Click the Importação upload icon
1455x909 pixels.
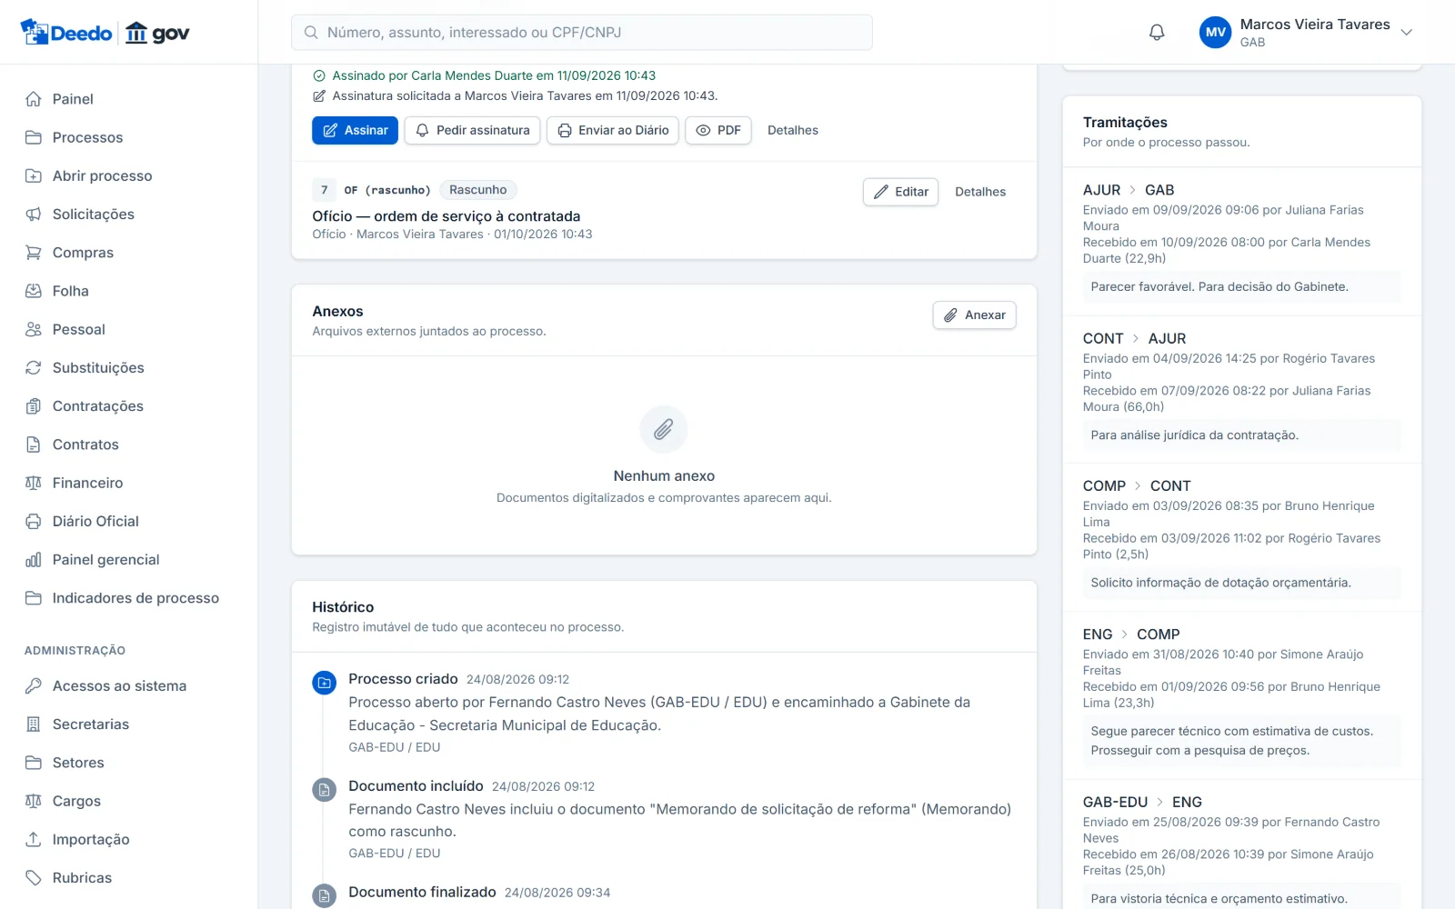[x=34, y=840]
